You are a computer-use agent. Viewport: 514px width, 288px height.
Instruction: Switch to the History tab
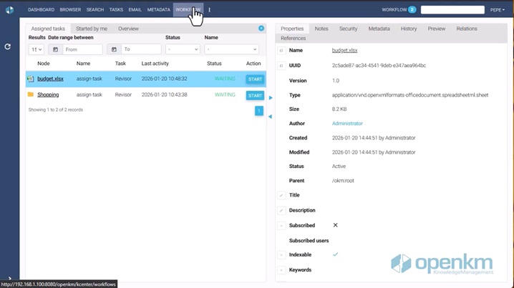(409, 29)
